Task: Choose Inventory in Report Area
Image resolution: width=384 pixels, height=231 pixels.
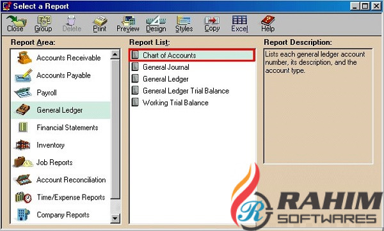Action: [51, 145]
